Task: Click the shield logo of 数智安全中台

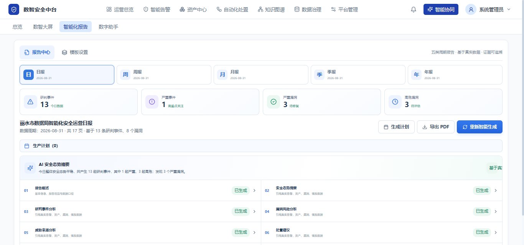Action: pyautogui.click(x=14, y=10)
